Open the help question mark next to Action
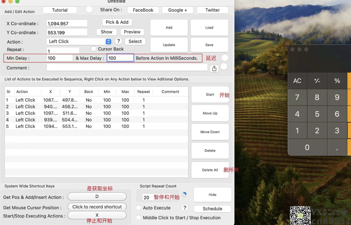Screen dimensions: 351x225 click(118, 41)
